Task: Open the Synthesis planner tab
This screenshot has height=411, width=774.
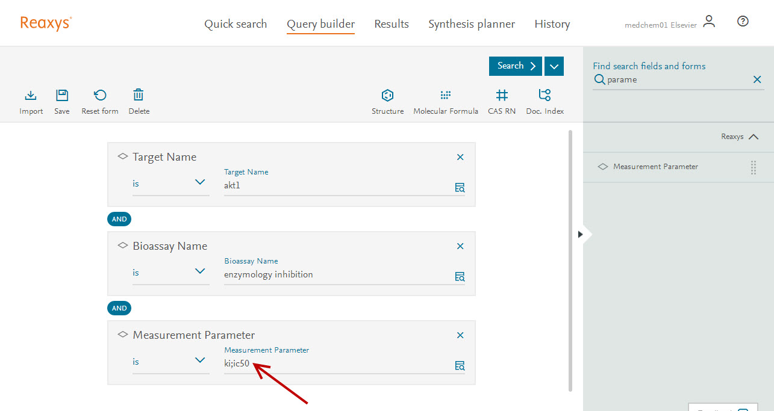Action: point(472,24)
